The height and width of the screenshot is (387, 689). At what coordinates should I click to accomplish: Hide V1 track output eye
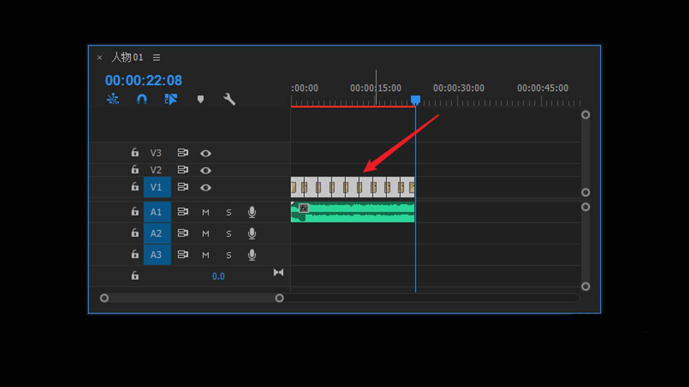point(205,187)
